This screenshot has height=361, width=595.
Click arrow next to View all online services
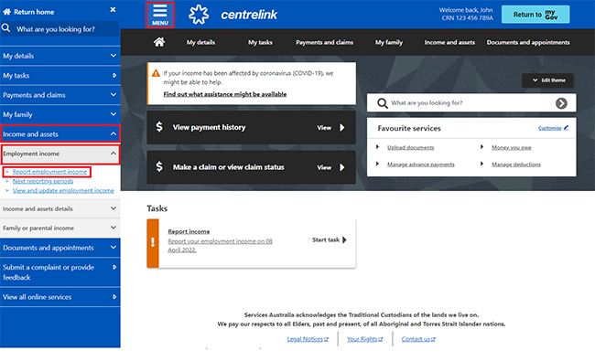click(114, 297)
